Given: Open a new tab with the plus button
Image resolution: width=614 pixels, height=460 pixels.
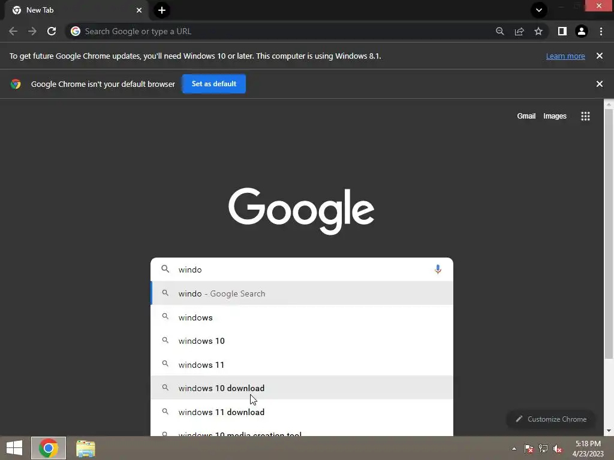Looking at the screenshot, I should pos(162,10).
